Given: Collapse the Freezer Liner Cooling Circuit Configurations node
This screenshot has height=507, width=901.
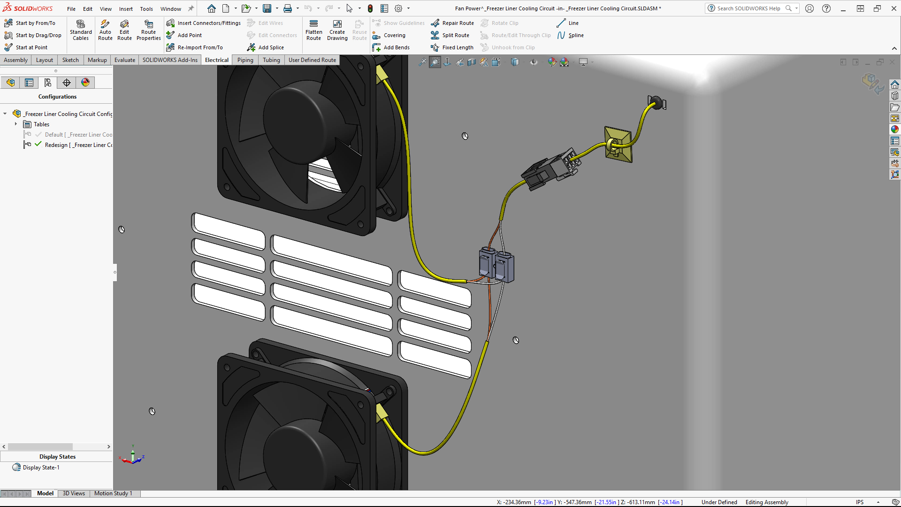Looking at the screenshot, I should (x=5, y=114).
